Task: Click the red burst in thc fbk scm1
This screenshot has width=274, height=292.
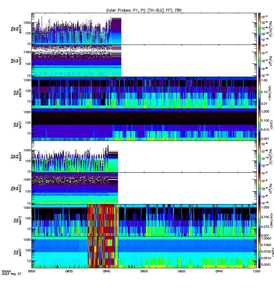Action: (x=103, y=252)
